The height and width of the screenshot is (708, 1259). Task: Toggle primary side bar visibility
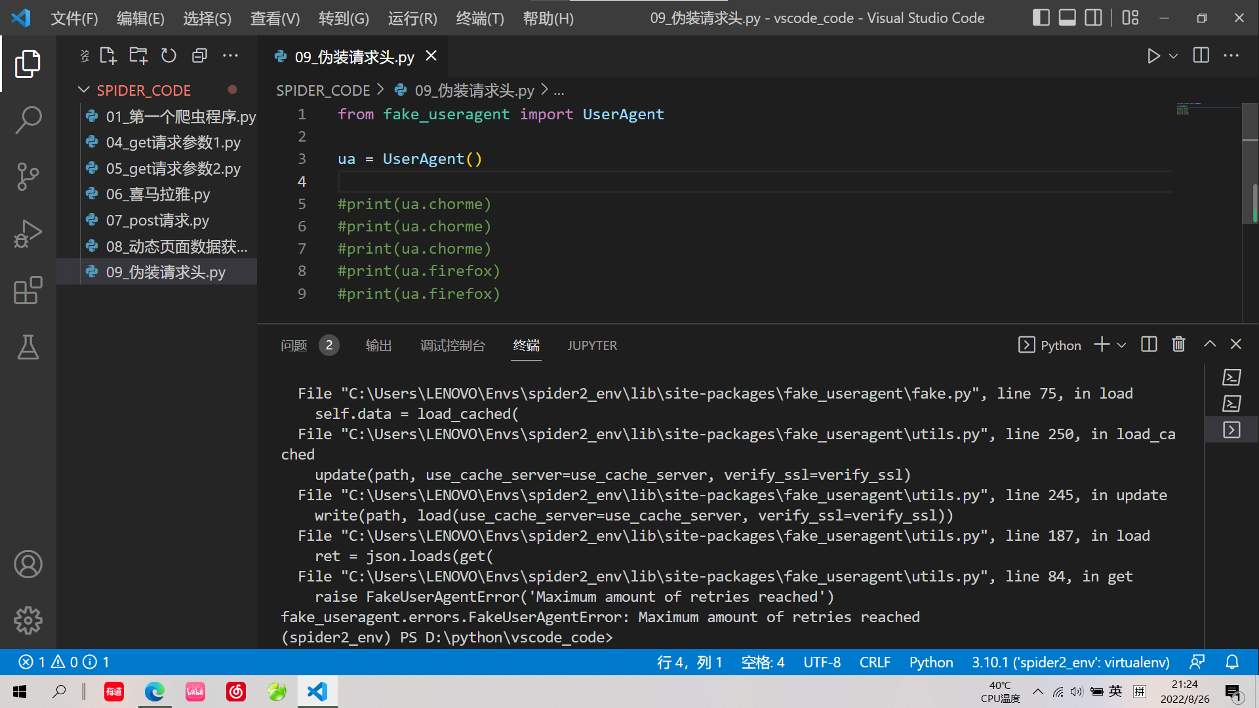1041,18
